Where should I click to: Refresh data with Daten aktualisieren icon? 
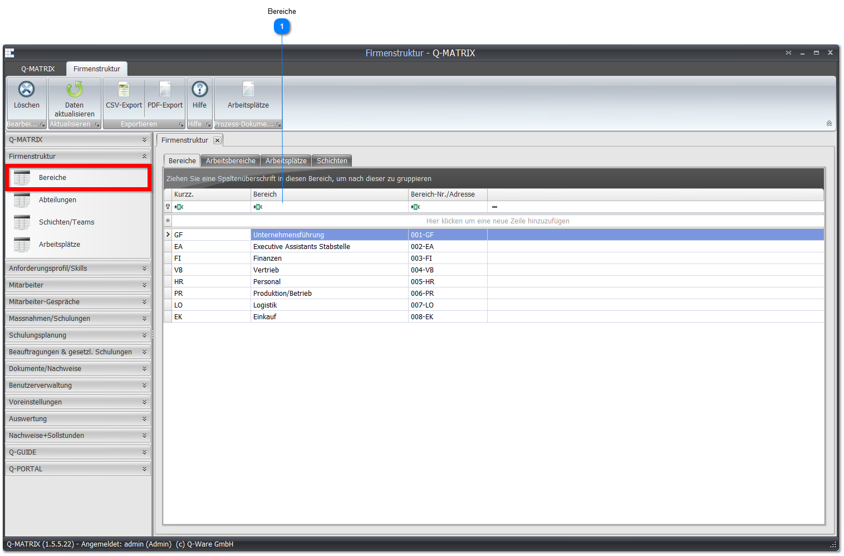click(75, 89)
